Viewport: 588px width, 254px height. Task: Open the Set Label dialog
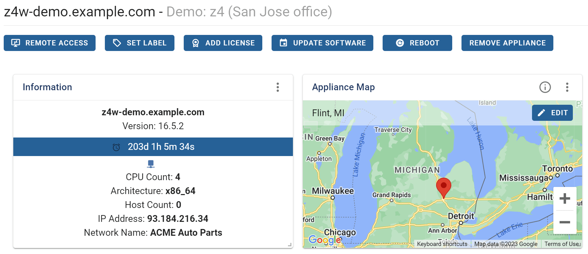click(139, 43)
